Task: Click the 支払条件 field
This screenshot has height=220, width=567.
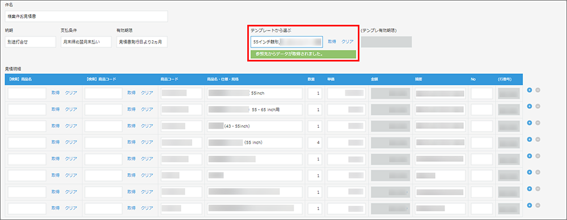Action: point(86,42)
